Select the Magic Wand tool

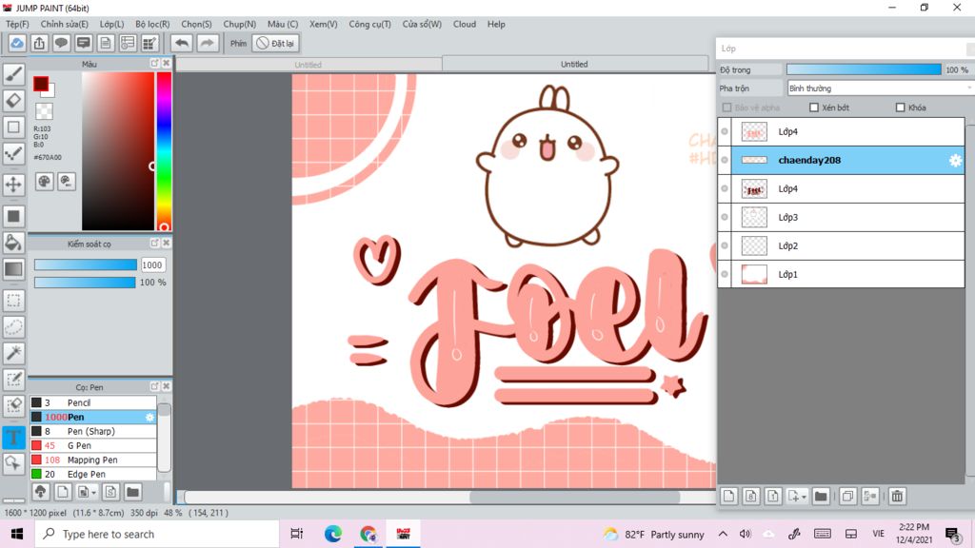coord(13,353)
